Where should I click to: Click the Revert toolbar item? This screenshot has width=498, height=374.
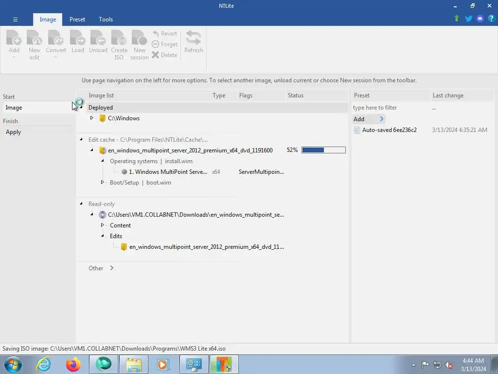(x=164, y=34)
